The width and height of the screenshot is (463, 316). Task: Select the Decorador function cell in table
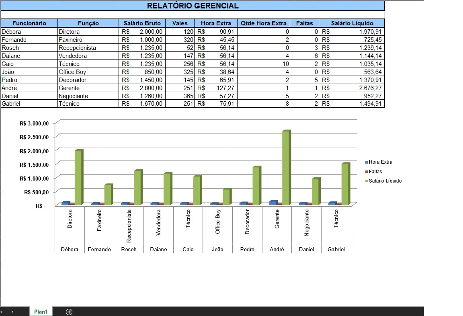click(88, 80)
